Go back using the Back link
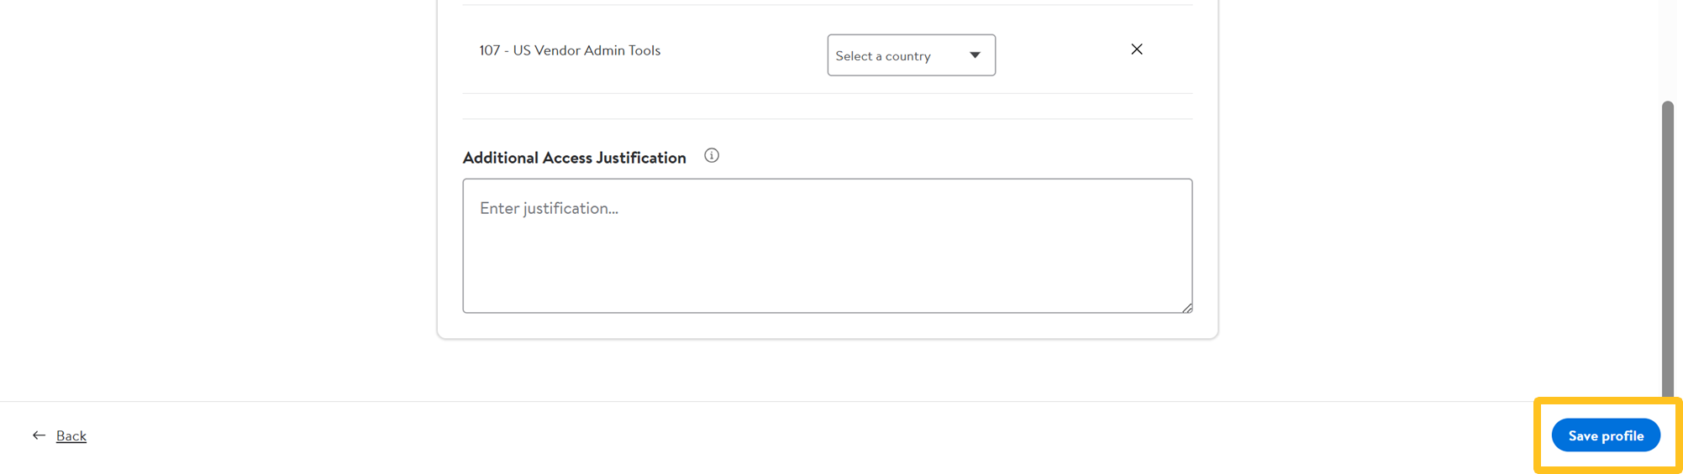The width and height of the screenshot is (1683, 474). [71, 435]
